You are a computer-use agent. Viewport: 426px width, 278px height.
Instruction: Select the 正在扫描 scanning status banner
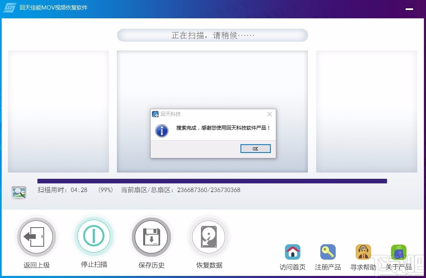(213, 35)
